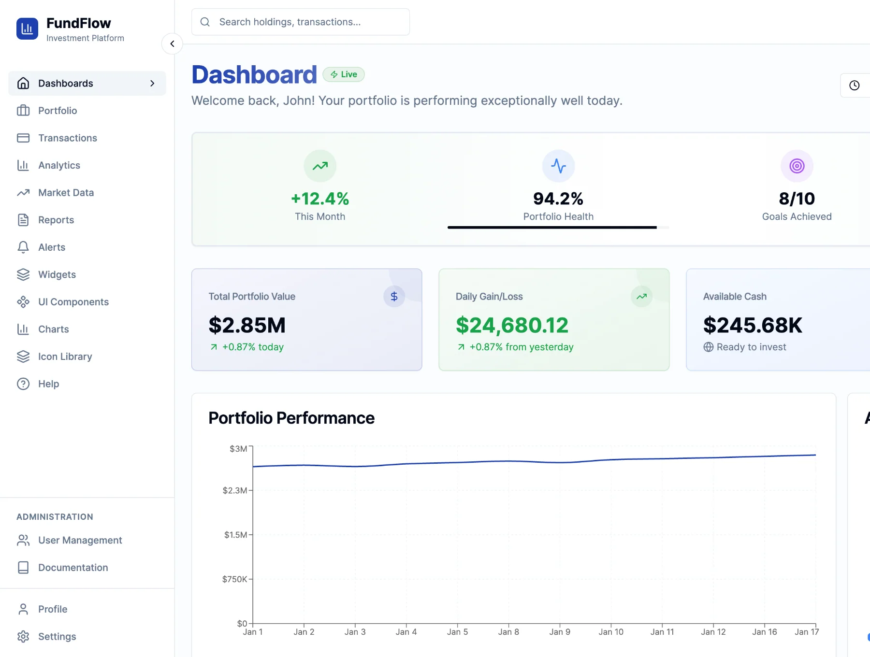This screenshot has width=870, height=657.
Task: Select the Profile label
Action: pos(53,609)
